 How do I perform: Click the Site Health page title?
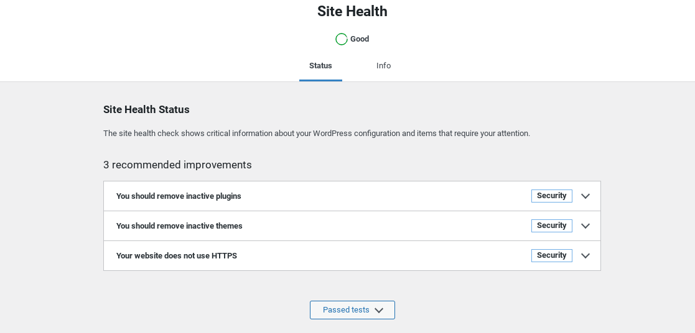(352, 11)
